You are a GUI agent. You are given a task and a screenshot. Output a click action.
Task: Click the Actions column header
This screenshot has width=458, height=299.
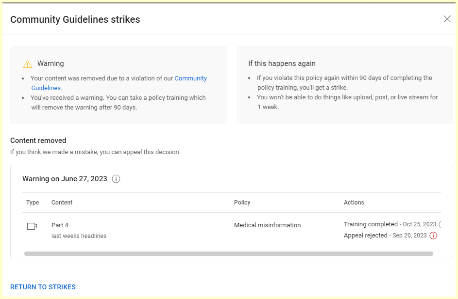[x=354, y=203]
